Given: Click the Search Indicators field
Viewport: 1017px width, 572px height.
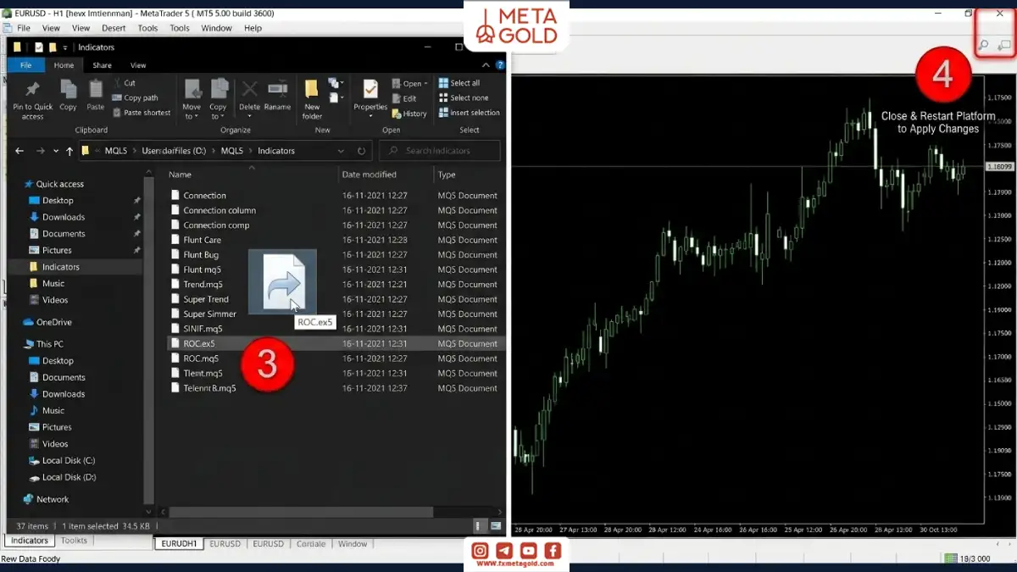Looking at the screenshot, I should coord(439,151).
